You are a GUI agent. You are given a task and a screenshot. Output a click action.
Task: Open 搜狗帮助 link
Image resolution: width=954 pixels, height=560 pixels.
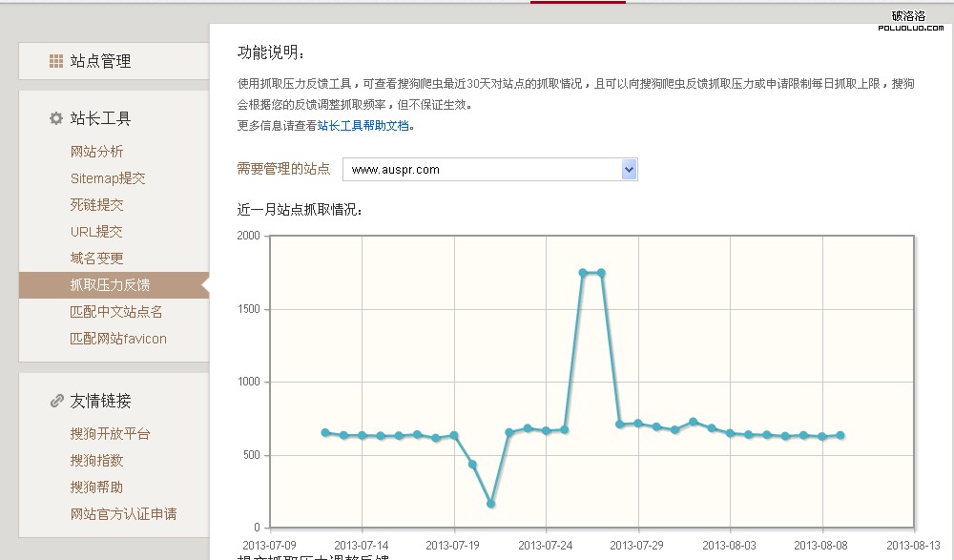[96, 487]
